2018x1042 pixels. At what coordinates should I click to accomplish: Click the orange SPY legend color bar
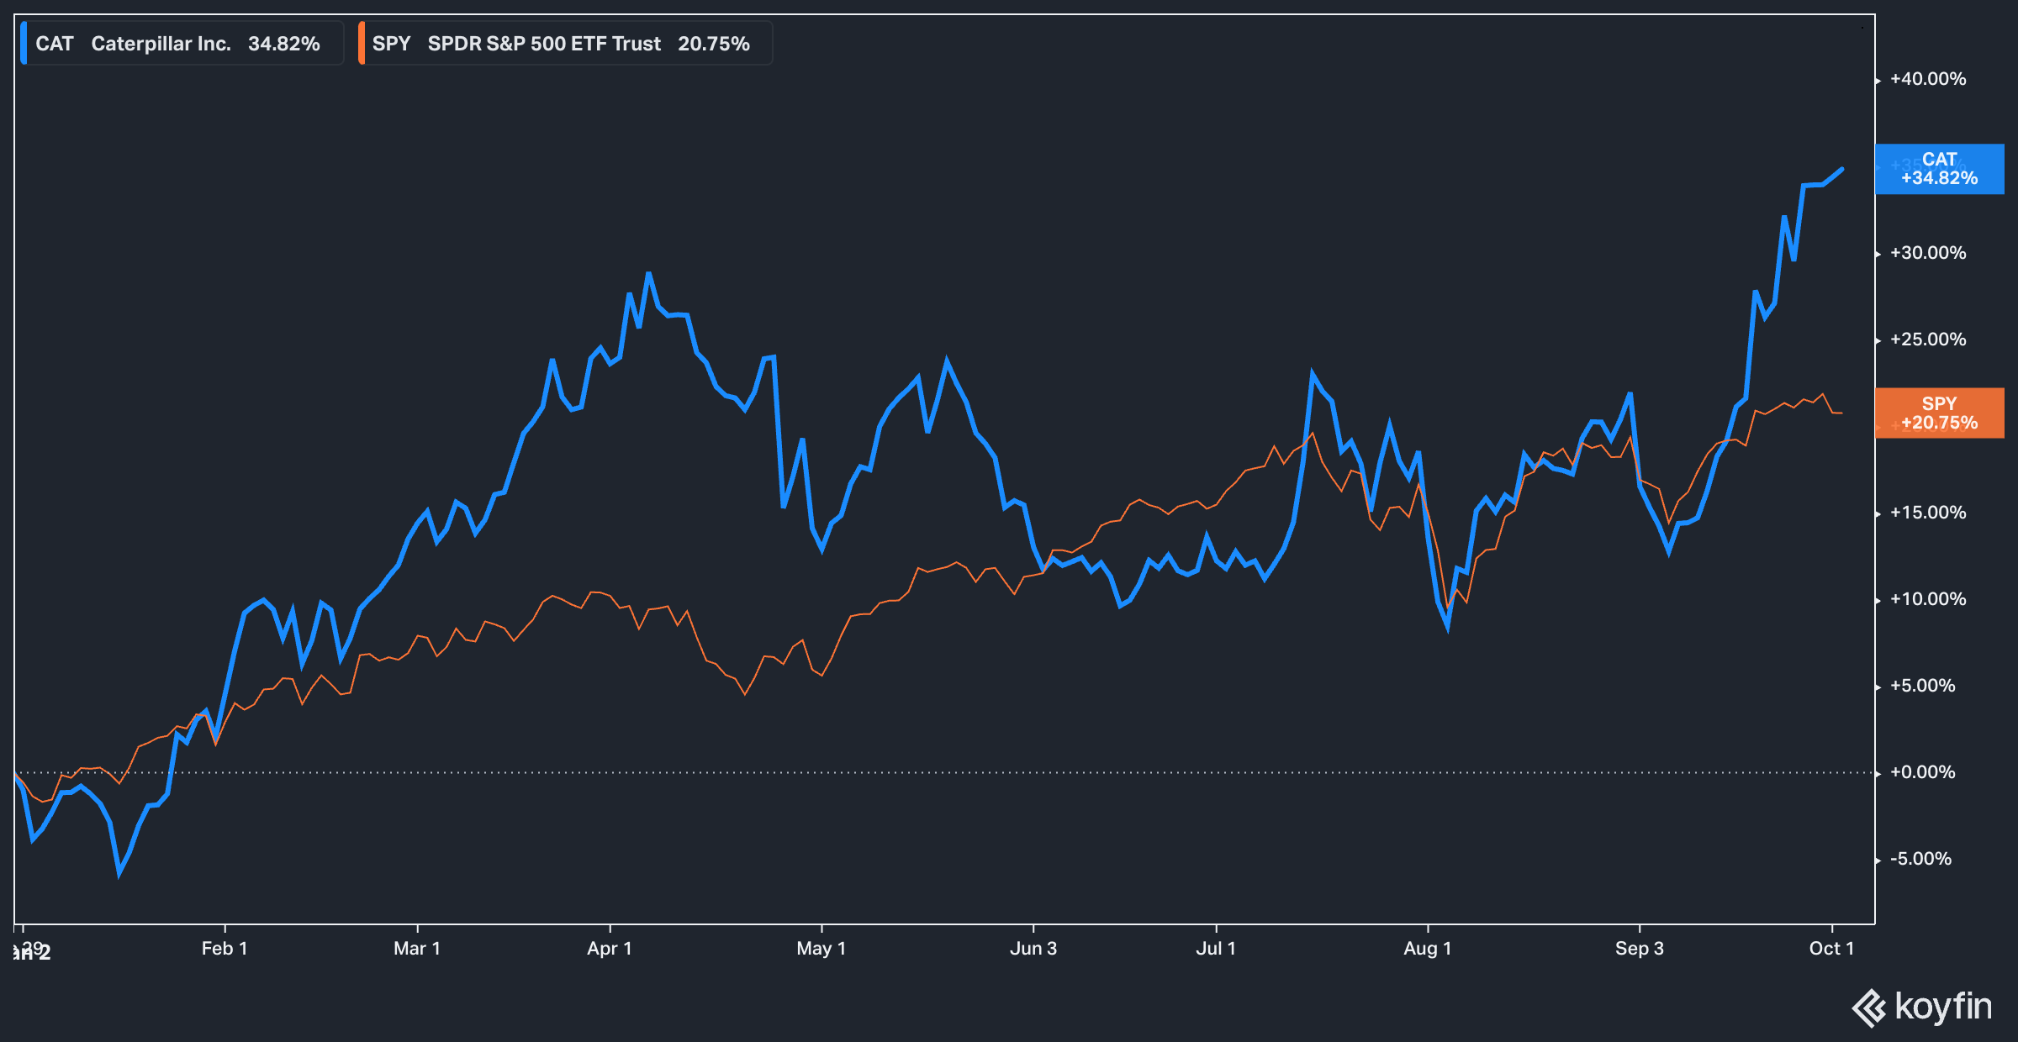[x=361, y=44]
